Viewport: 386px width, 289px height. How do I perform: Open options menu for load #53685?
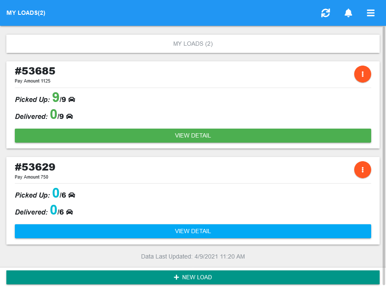point(362,74)
